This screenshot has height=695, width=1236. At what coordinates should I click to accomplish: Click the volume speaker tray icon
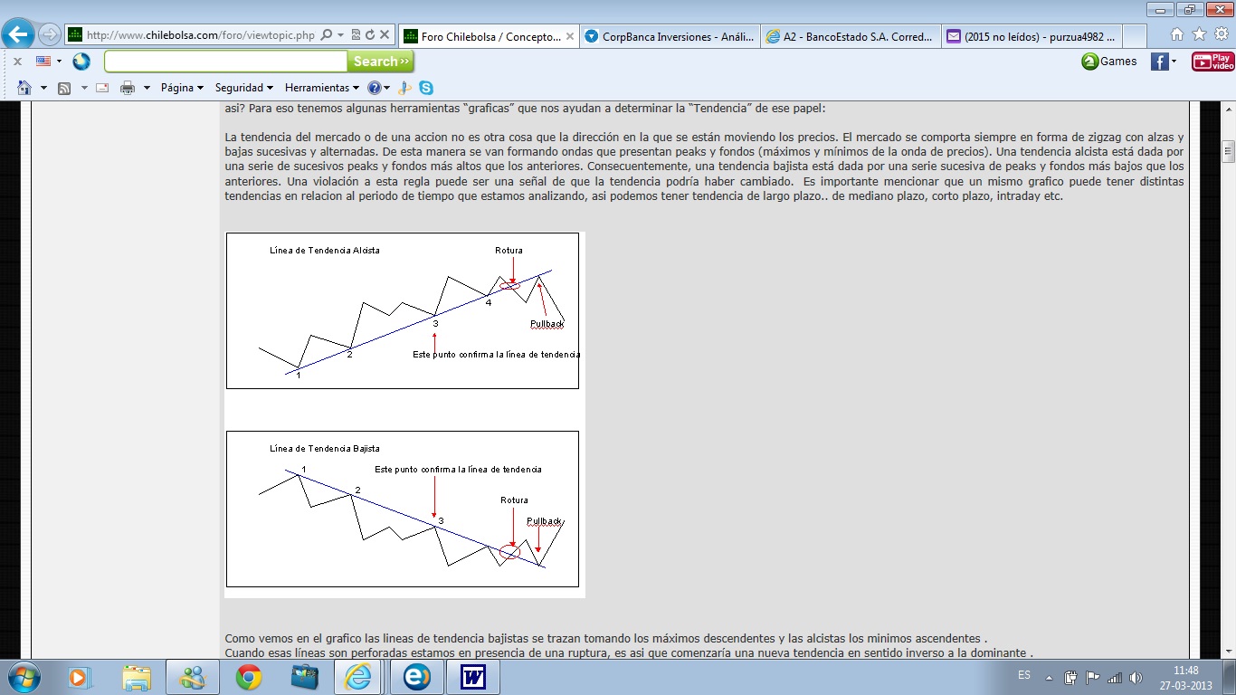[1136, 677]
